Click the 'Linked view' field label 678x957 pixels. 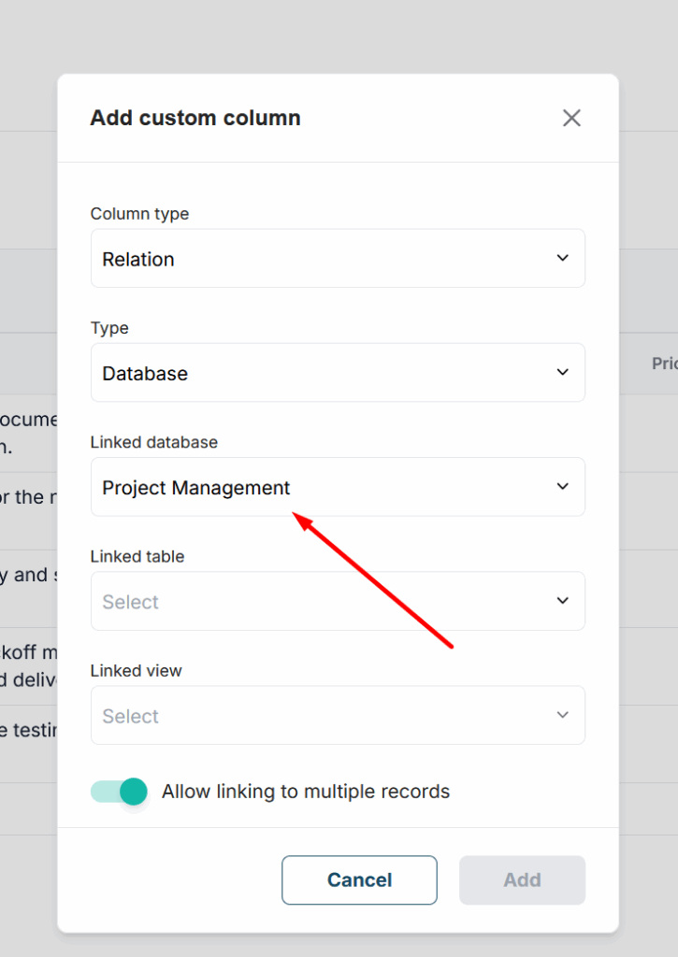coord(137,670)
